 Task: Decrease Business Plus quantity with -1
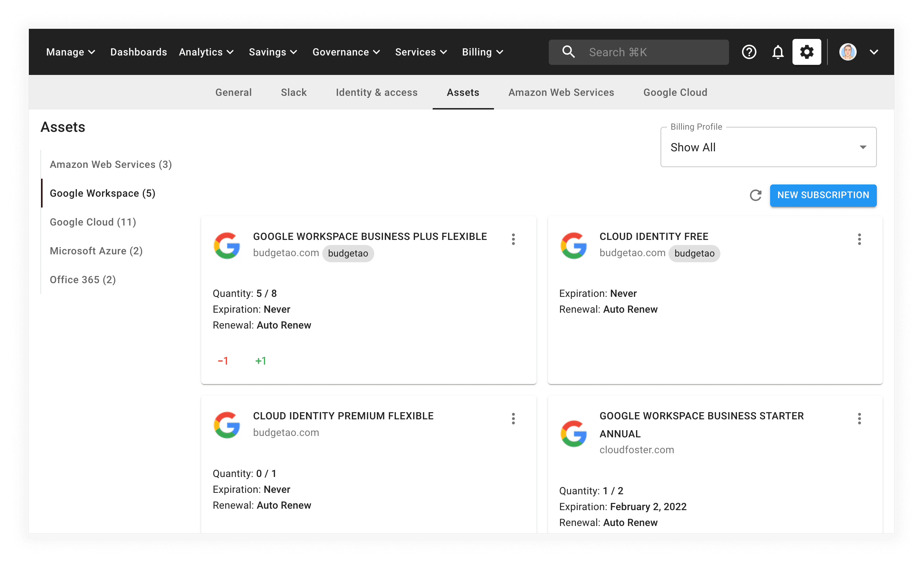point(223,361)
